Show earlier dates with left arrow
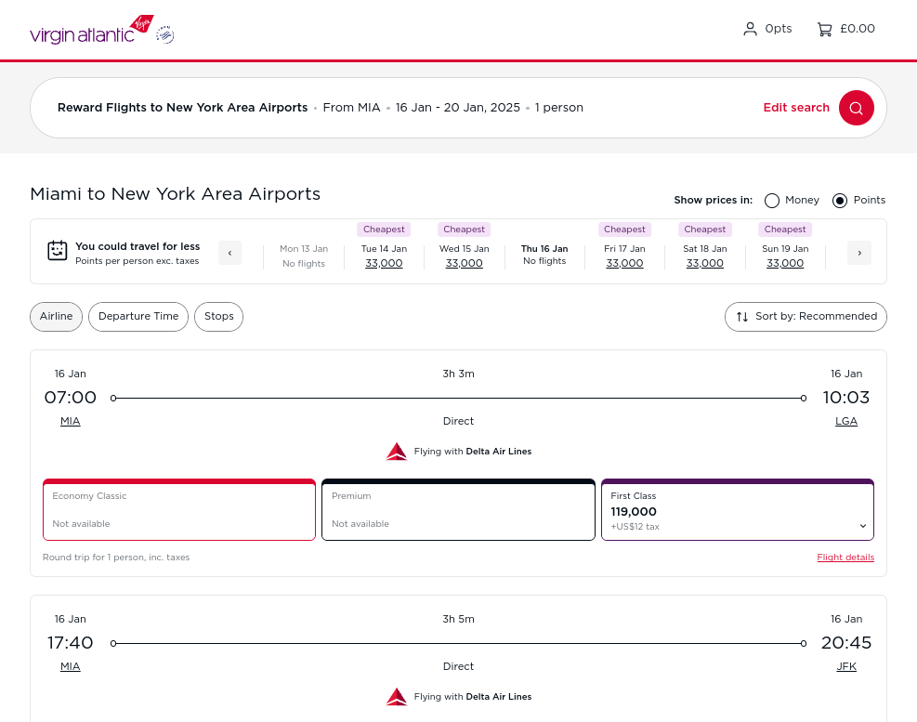Image resolution: width=917 pixels, height=722 pixels. pos(229,253)
